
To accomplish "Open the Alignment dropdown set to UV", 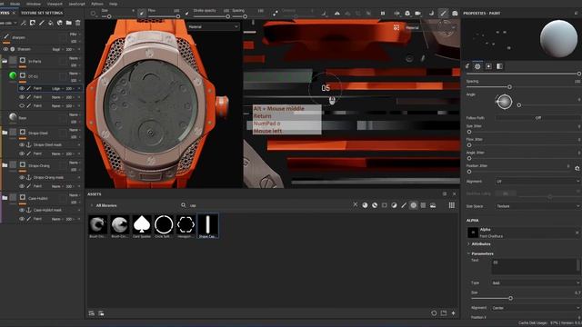I will pyautogui.click(x=537, y=182).
